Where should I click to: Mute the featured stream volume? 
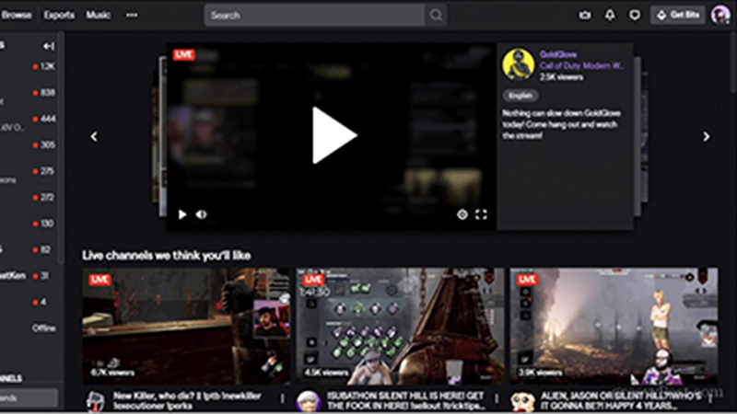pyautogui.click(x=201, y=214)
